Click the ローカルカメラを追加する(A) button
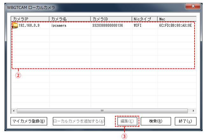This screenshot has height=140, width=207. tap(79, 121)
